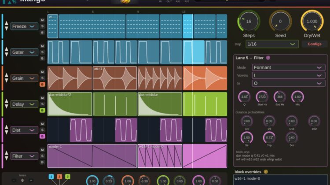Select the Delay block labeled dur=mididur
330x185 pixels.
click(160, 104)
